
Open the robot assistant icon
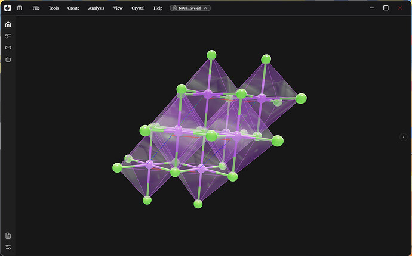8,60
